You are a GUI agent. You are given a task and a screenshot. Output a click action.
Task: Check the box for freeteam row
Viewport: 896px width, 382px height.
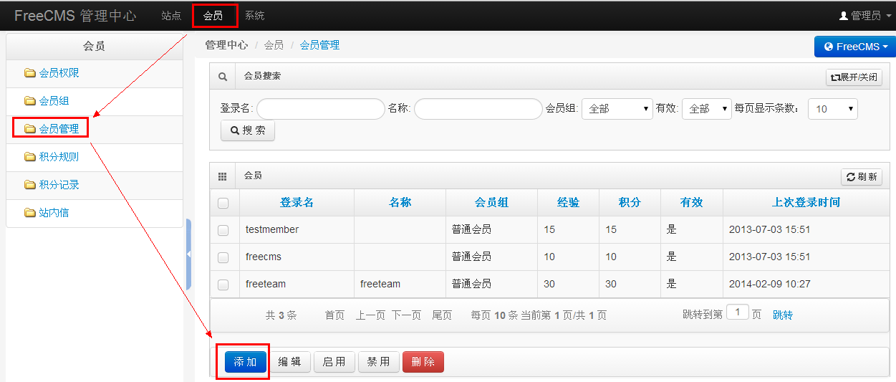[223, 285]
